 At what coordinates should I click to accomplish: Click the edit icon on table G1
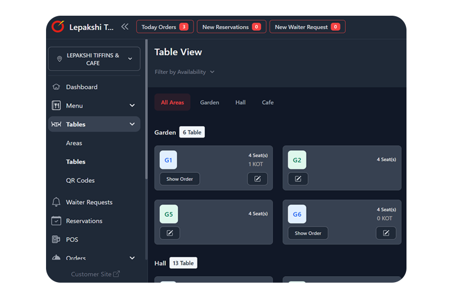click(x=257, y=179)
